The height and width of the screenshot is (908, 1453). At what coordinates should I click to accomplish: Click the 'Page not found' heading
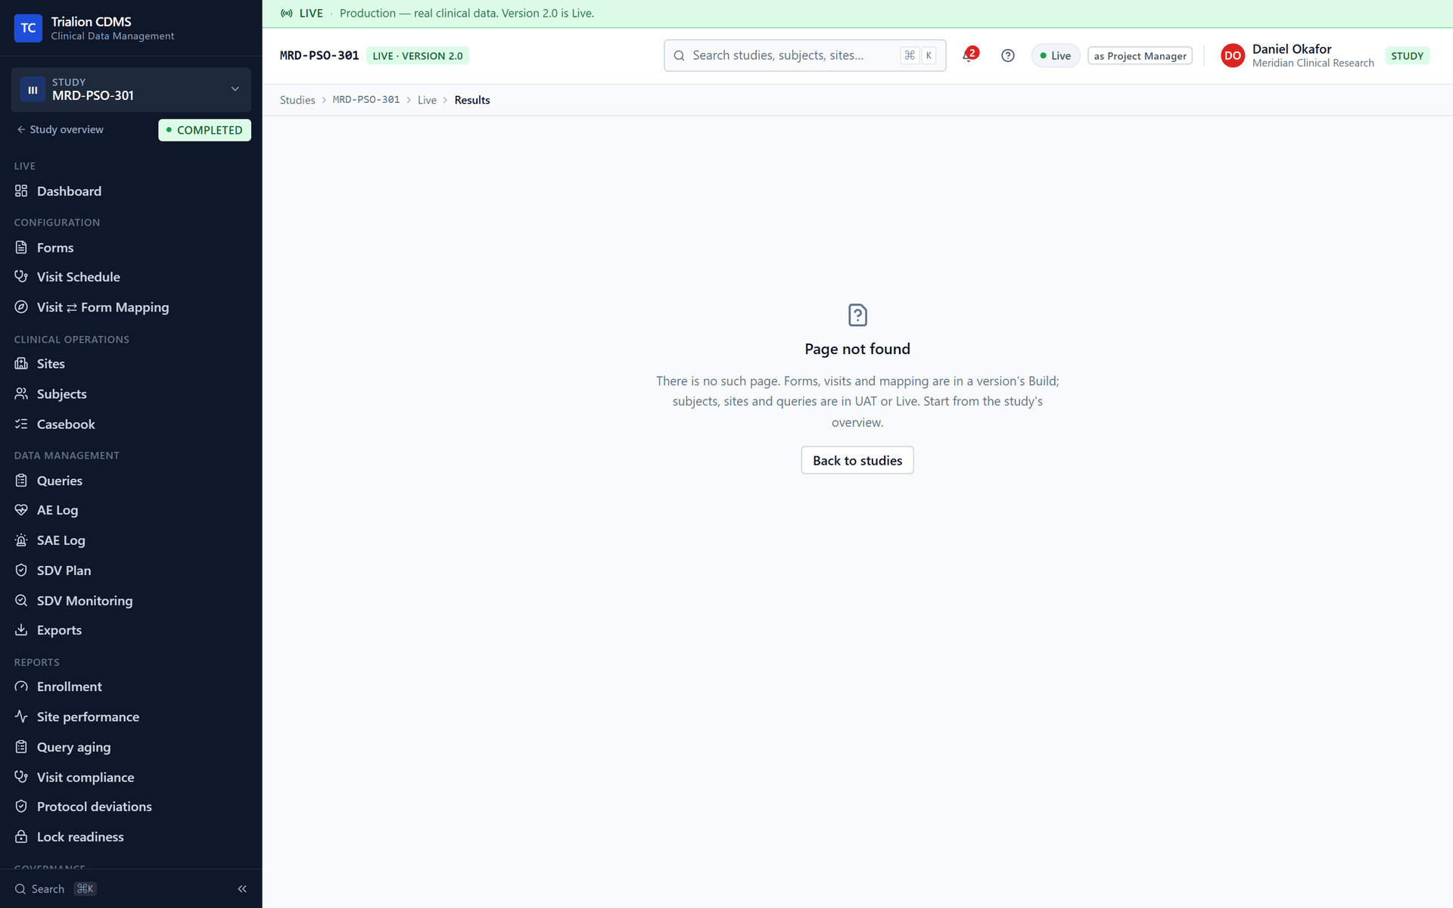857,349
